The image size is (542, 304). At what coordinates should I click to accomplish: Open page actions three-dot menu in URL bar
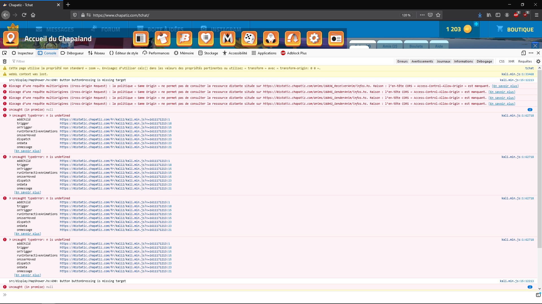click(x=422, y=15)
